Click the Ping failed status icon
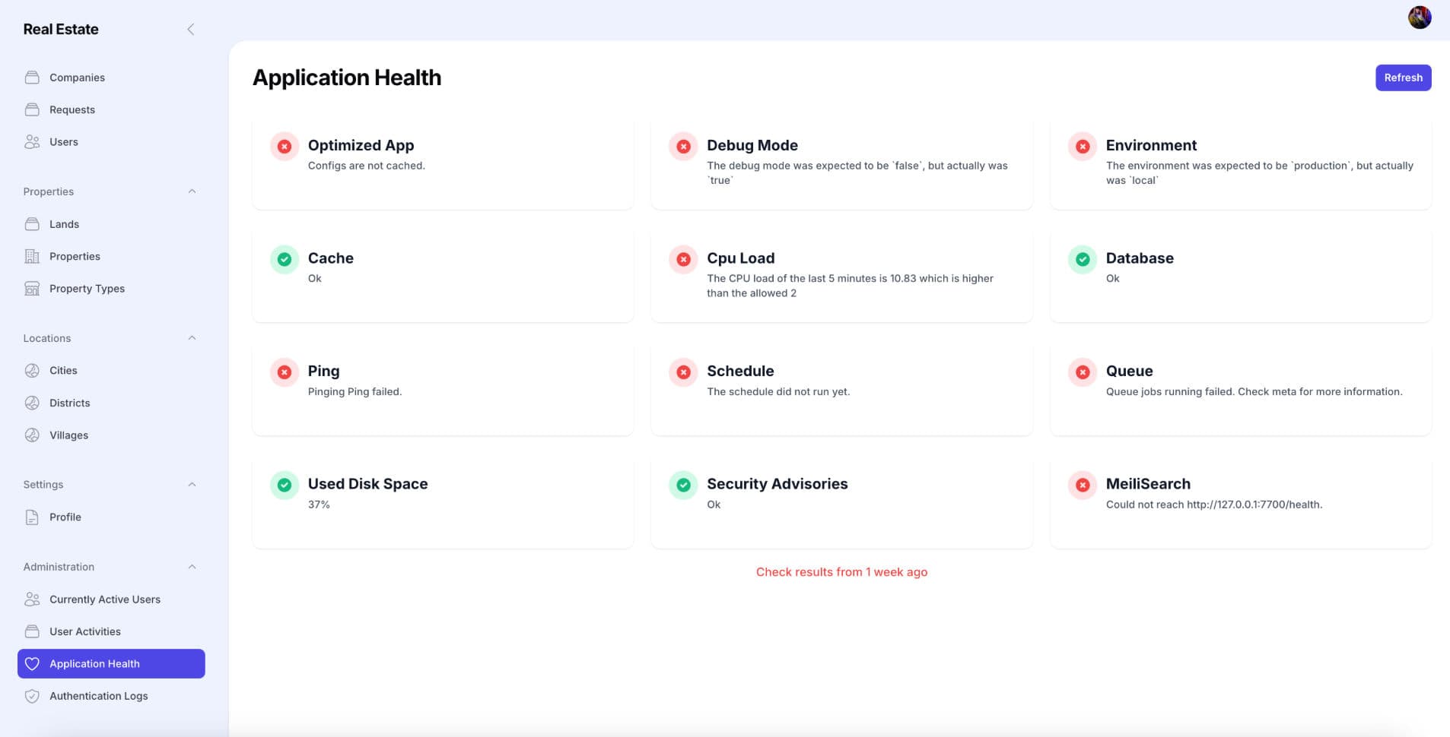1450x737 pixels. point(285,372)
